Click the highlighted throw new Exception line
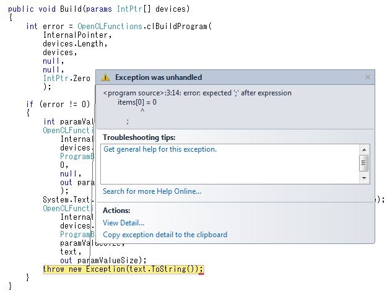 [x=123, y=269]
